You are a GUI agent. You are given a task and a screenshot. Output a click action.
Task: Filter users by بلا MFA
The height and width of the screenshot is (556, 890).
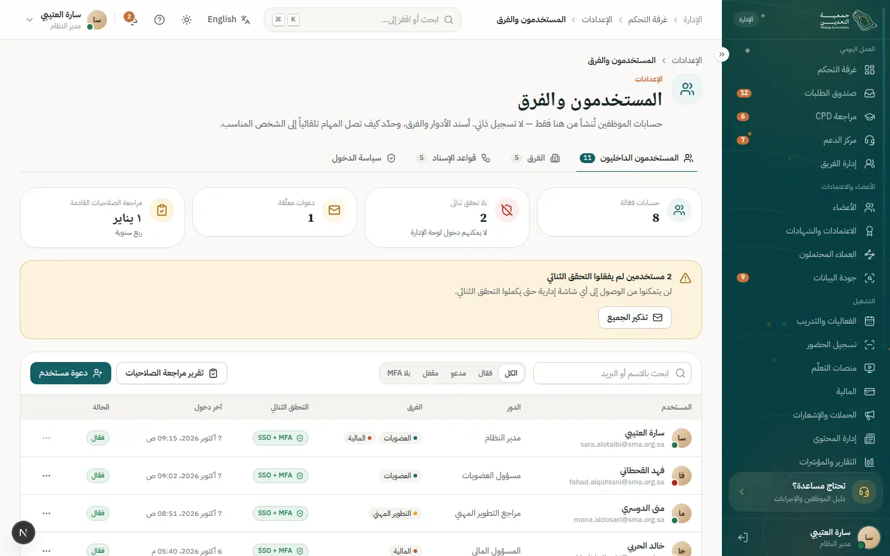399,373
